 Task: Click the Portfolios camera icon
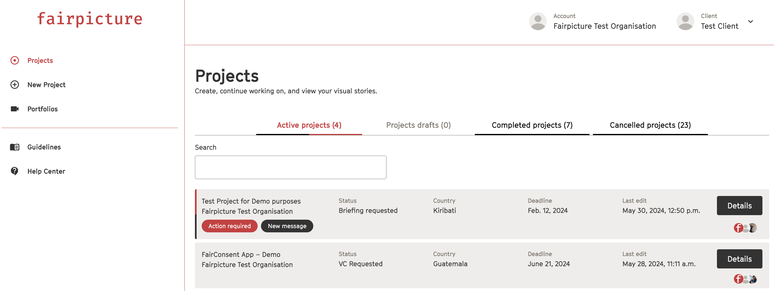point(14,109)
